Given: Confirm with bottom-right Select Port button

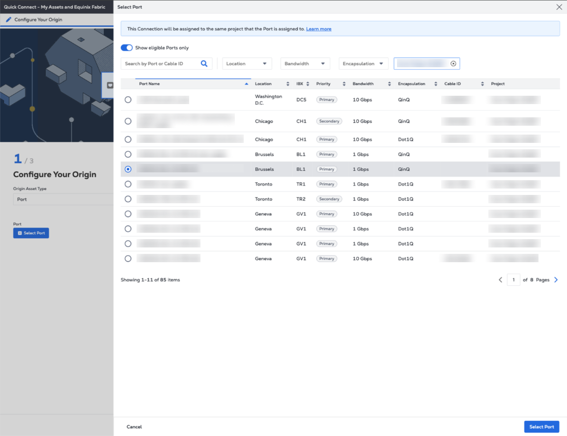Looking at the screenshot, I should [x=541, y=427].
